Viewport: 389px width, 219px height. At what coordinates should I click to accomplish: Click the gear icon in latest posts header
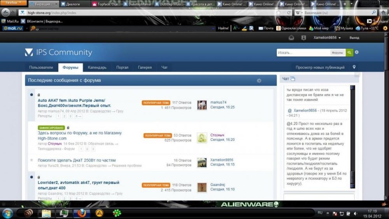pyautogui.click(x=259, y=81)
